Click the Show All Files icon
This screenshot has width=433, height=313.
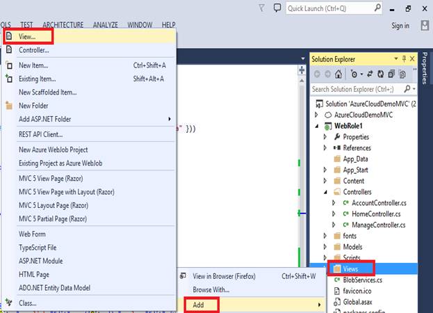402,74
